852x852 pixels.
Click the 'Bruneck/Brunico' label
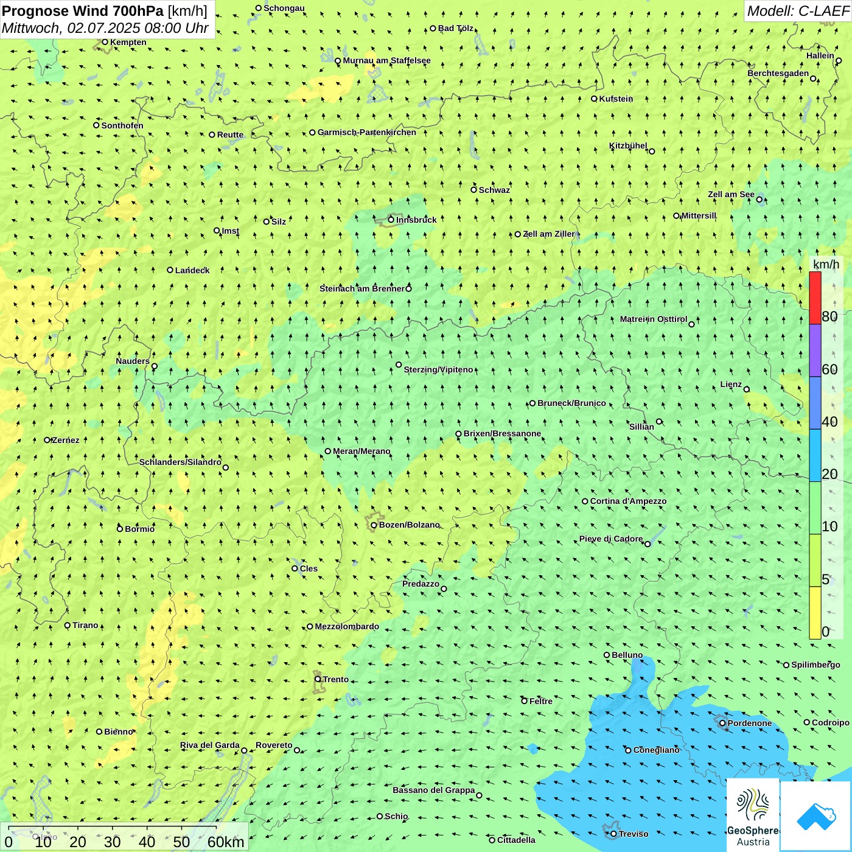click(x=571, y=403)
